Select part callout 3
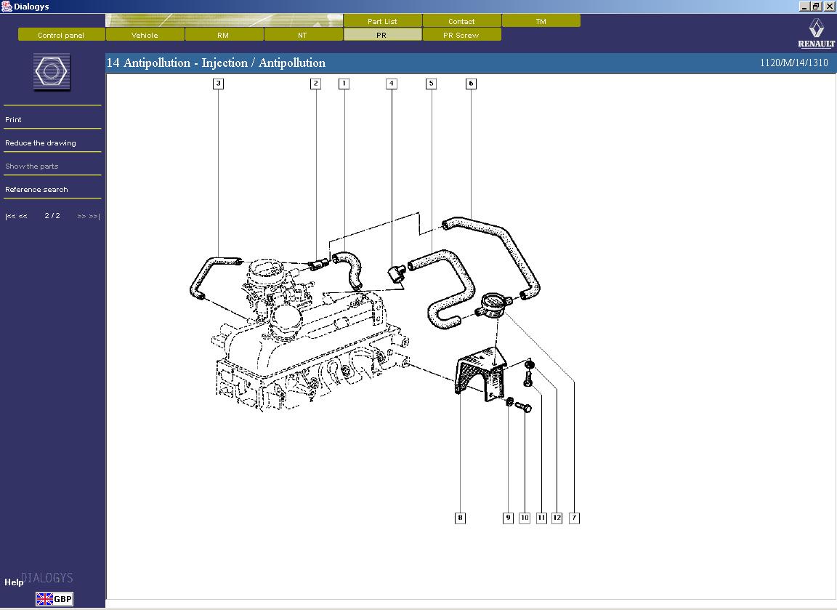 tap(218, 84)
